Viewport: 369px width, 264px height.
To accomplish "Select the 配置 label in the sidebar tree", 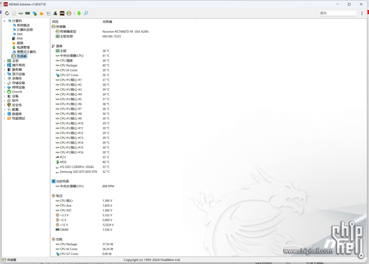I will coord(15,110).
